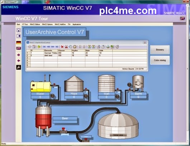Click the Hopfen column header
This screenshot has width=190, height=146.
78,50
